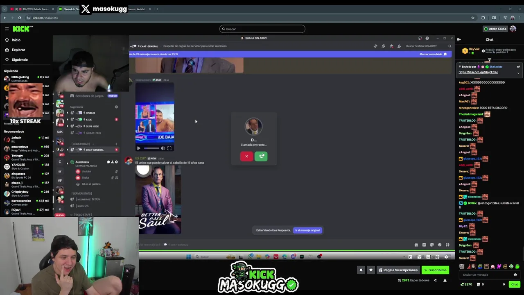This screenshot has height=295, width=524.
Task: Open Siguiendo in Kick sidebar
Action: tap(20, 60)
